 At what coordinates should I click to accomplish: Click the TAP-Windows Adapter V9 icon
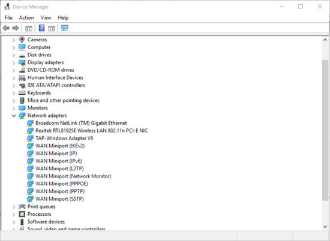(x=31, y=138)
